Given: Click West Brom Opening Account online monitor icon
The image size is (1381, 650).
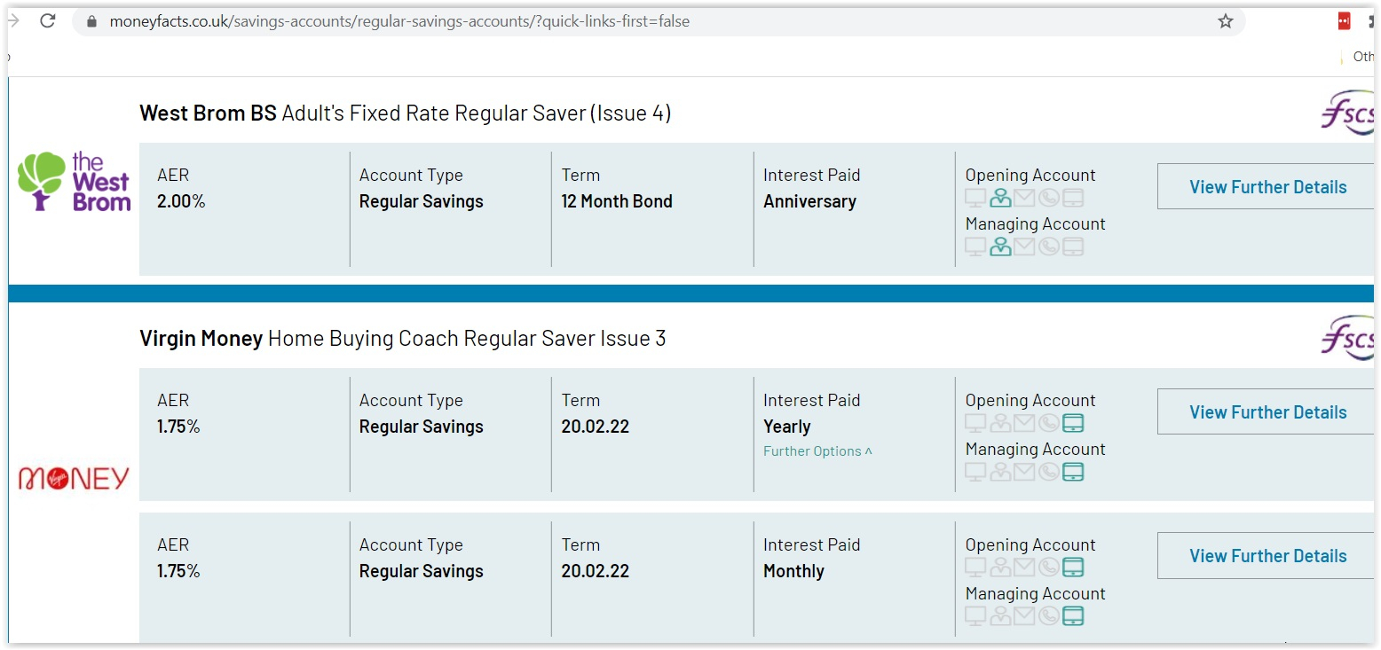Looking at the screenshot, I should click(x=975, y=199).
